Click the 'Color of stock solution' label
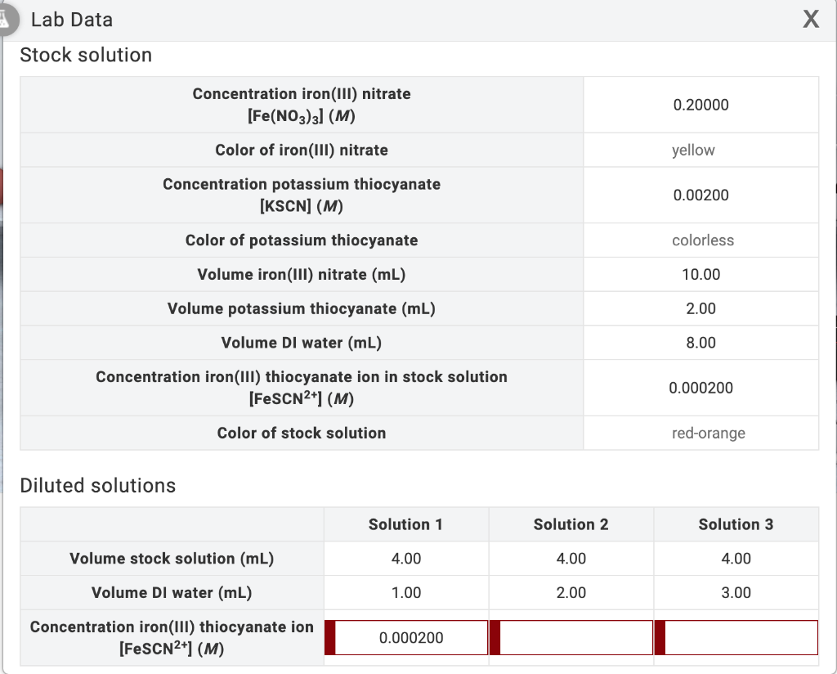Screen dimensions: 837x674 [x=302, y=434]
